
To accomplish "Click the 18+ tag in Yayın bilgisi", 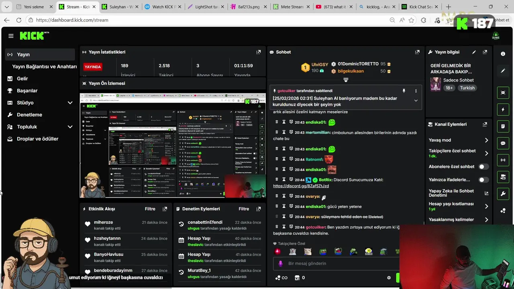I will [449, 88].
